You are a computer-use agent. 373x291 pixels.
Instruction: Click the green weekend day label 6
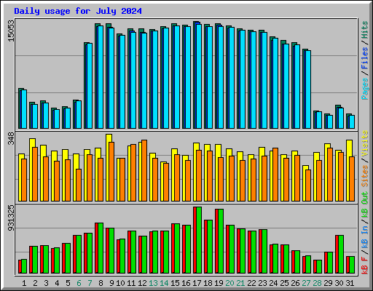click(x=79, y=283)
